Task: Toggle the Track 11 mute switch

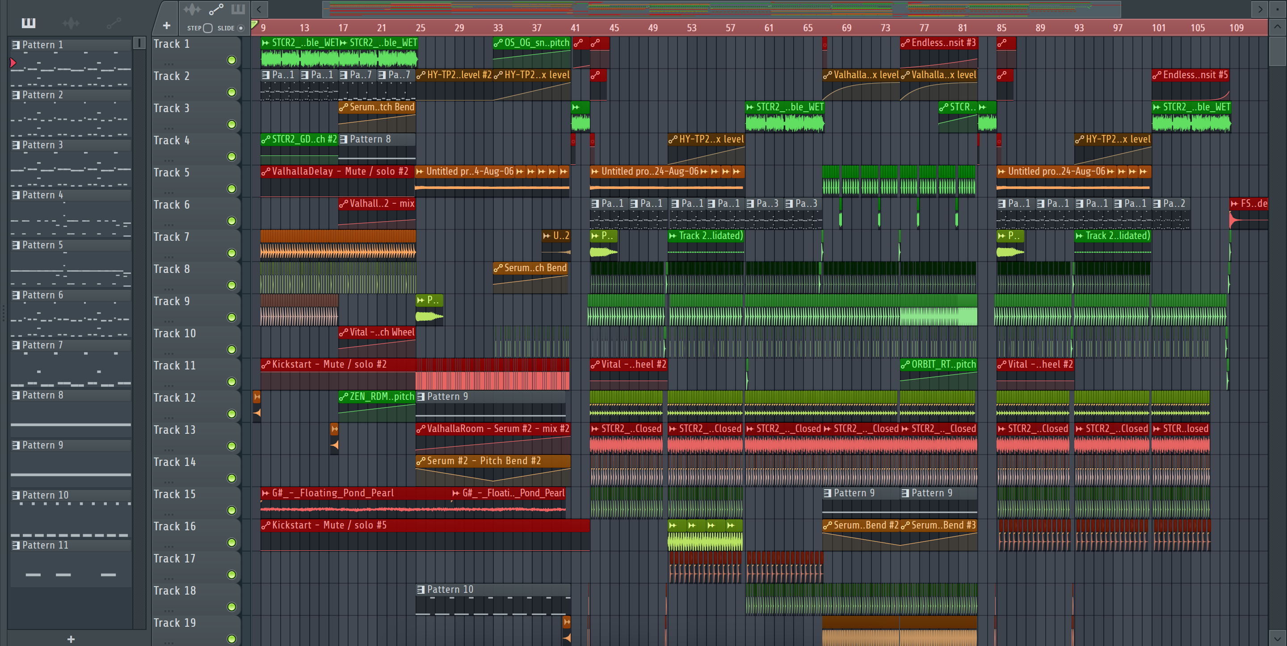Action: tap(231, 382)
